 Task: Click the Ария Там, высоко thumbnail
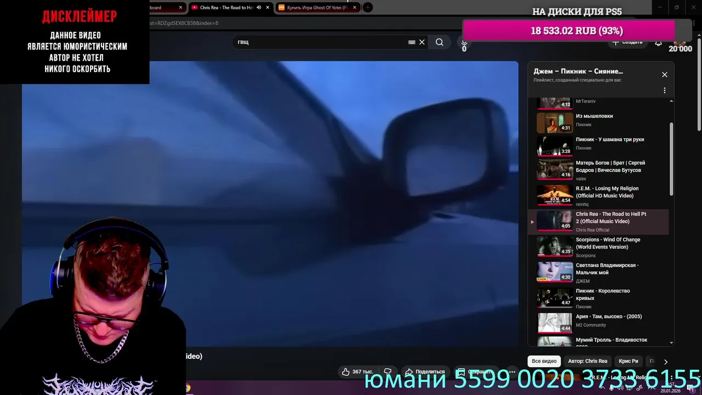tap(554, 323)
